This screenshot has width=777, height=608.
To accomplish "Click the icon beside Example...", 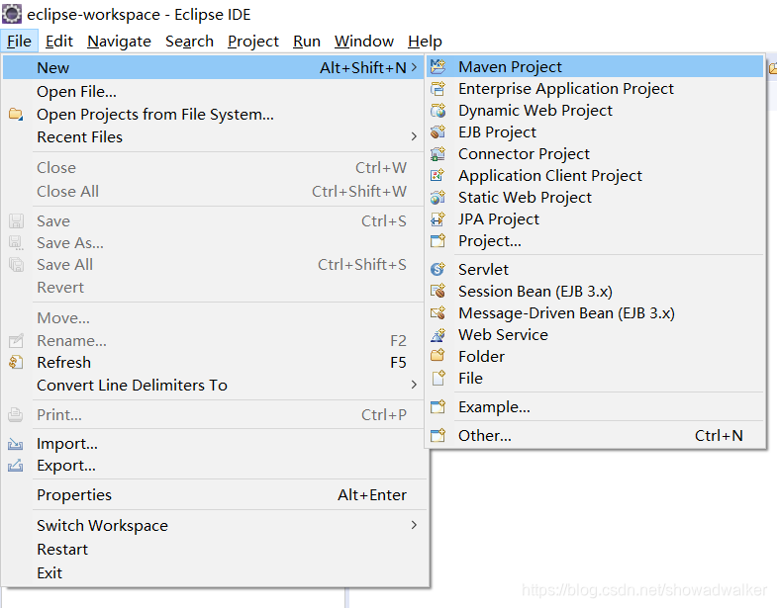I will (x=438, y=407).
